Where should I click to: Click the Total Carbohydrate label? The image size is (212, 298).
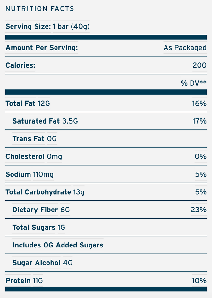click(38, 192)
